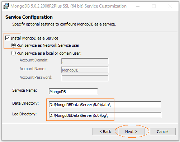Click the Service Configuration heading
Screen dimensions: 180x142
(29, 17)
